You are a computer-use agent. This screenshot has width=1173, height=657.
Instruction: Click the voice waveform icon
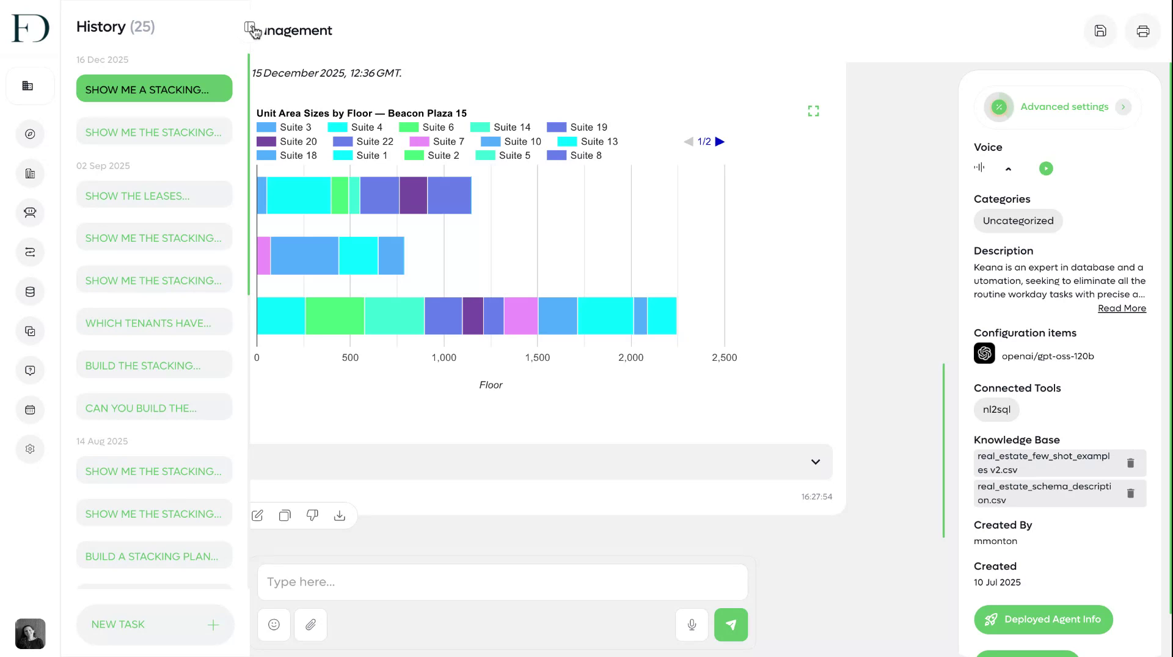click(x=979, y=167)
